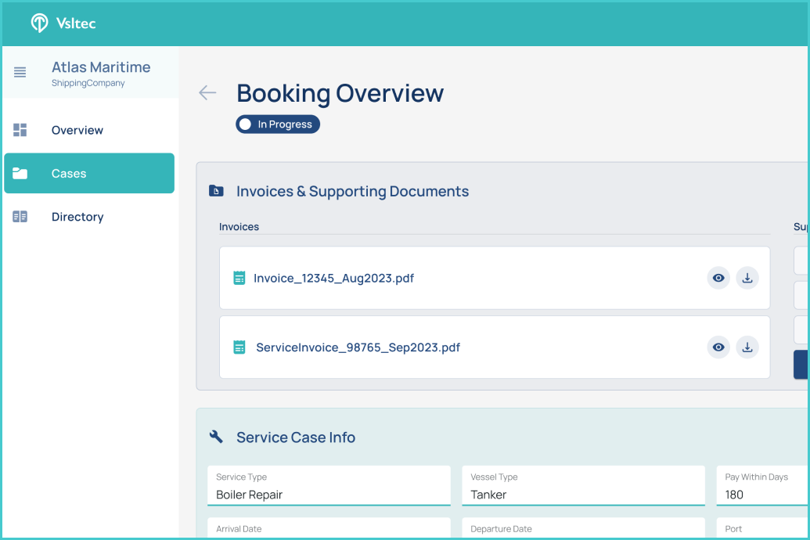The image size is (810, 540).
Task: Click the Vsltec brand name
Action: click(x=76, y=23)
